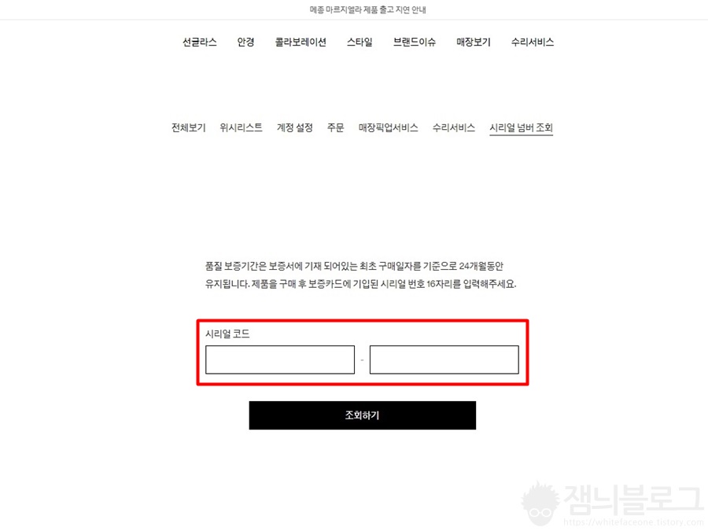708x531 pixels.
Task: Click the 잼니블로그 watermark logo icon
Action: coord(540,504)
